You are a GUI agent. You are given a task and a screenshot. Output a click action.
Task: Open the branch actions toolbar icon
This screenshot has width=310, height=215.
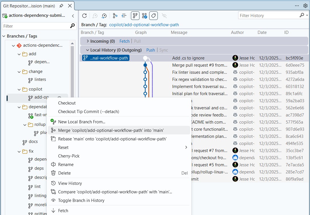(115, 16)
